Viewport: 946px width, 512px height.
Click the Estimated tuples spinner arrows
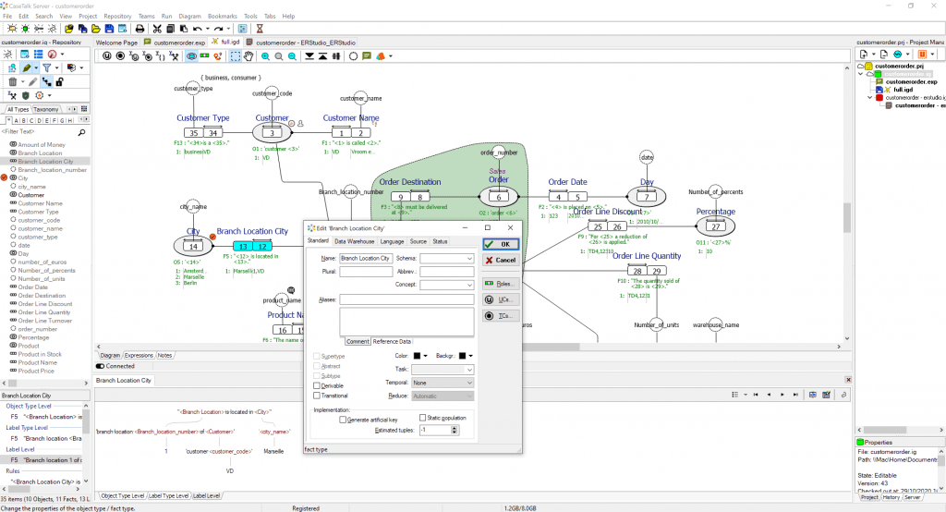click(455, 430)
